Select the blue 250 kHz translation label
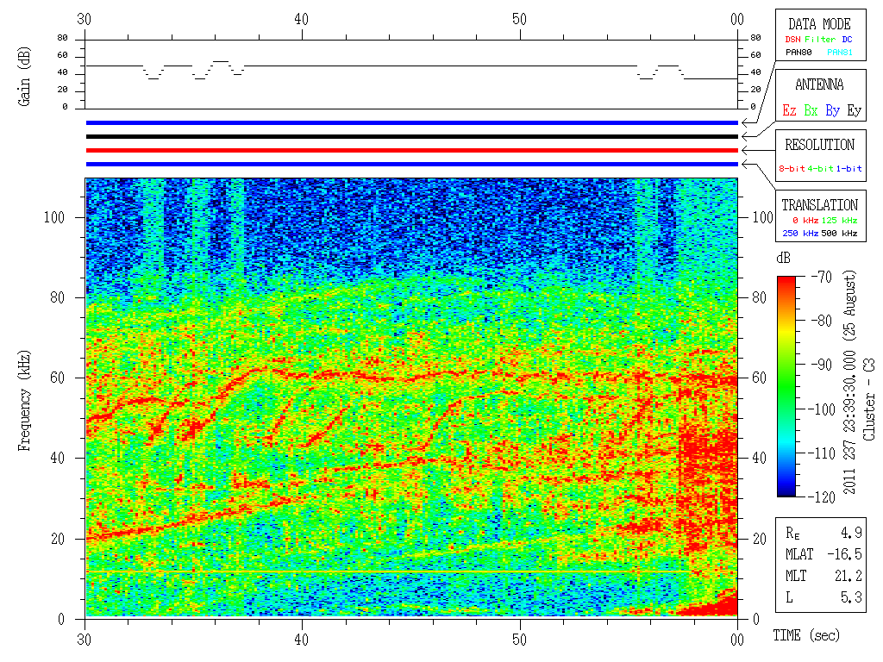 [800, 233]
